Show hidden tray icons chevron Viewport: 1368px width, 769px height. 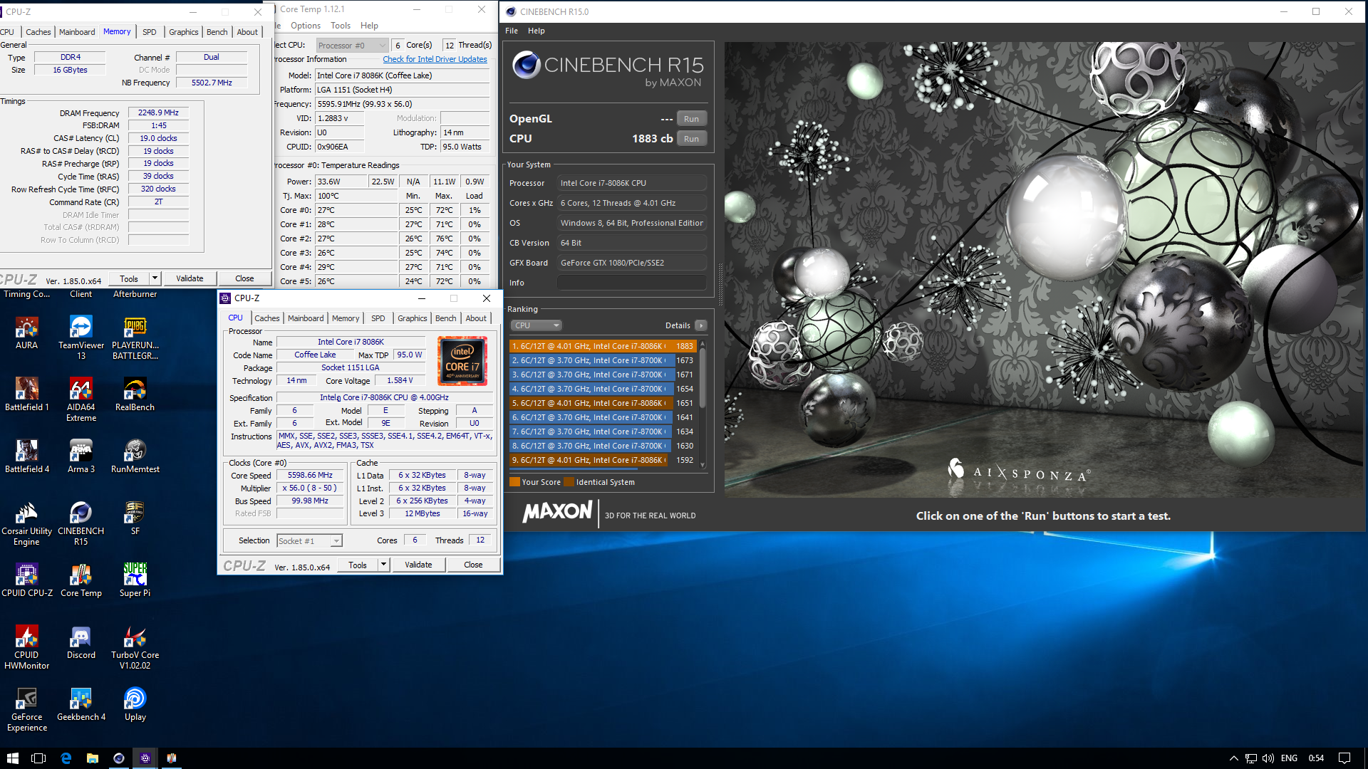point(1233,758)
